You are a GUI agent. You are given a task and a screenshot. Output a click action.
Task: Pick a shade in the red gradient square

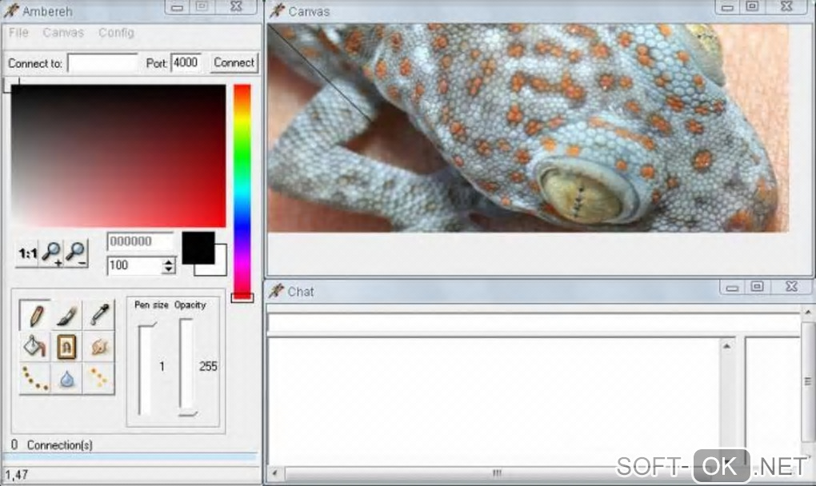point(118,156)
